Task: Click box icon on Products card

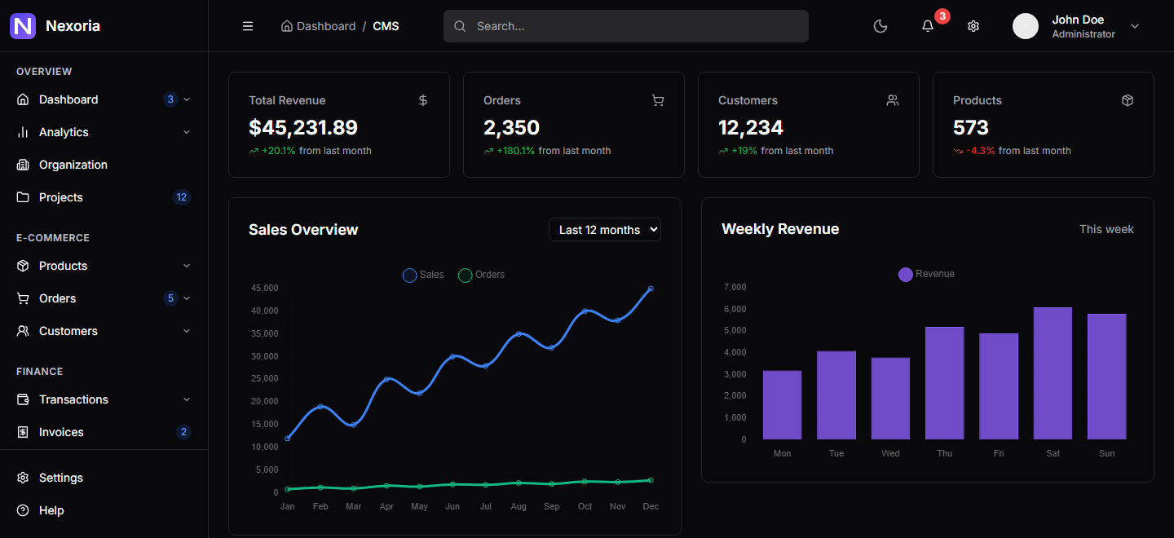Action: pyautogui.click(x=1128, y=100)
